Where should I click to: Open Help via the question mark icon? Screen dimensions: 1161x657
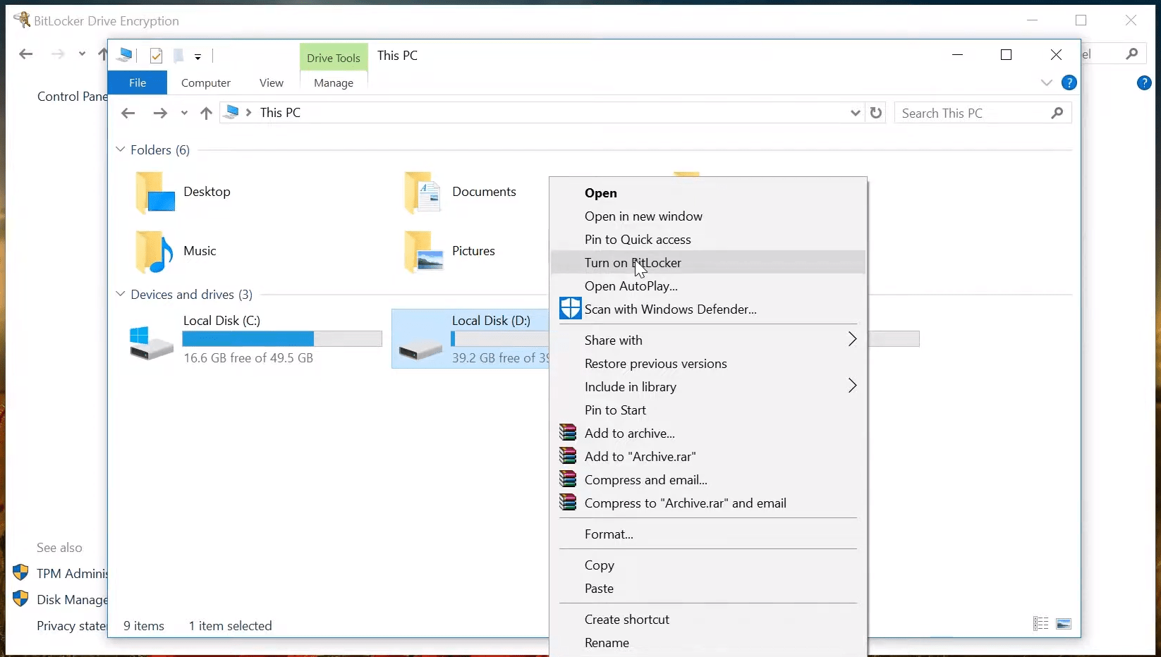[1070, 82]
